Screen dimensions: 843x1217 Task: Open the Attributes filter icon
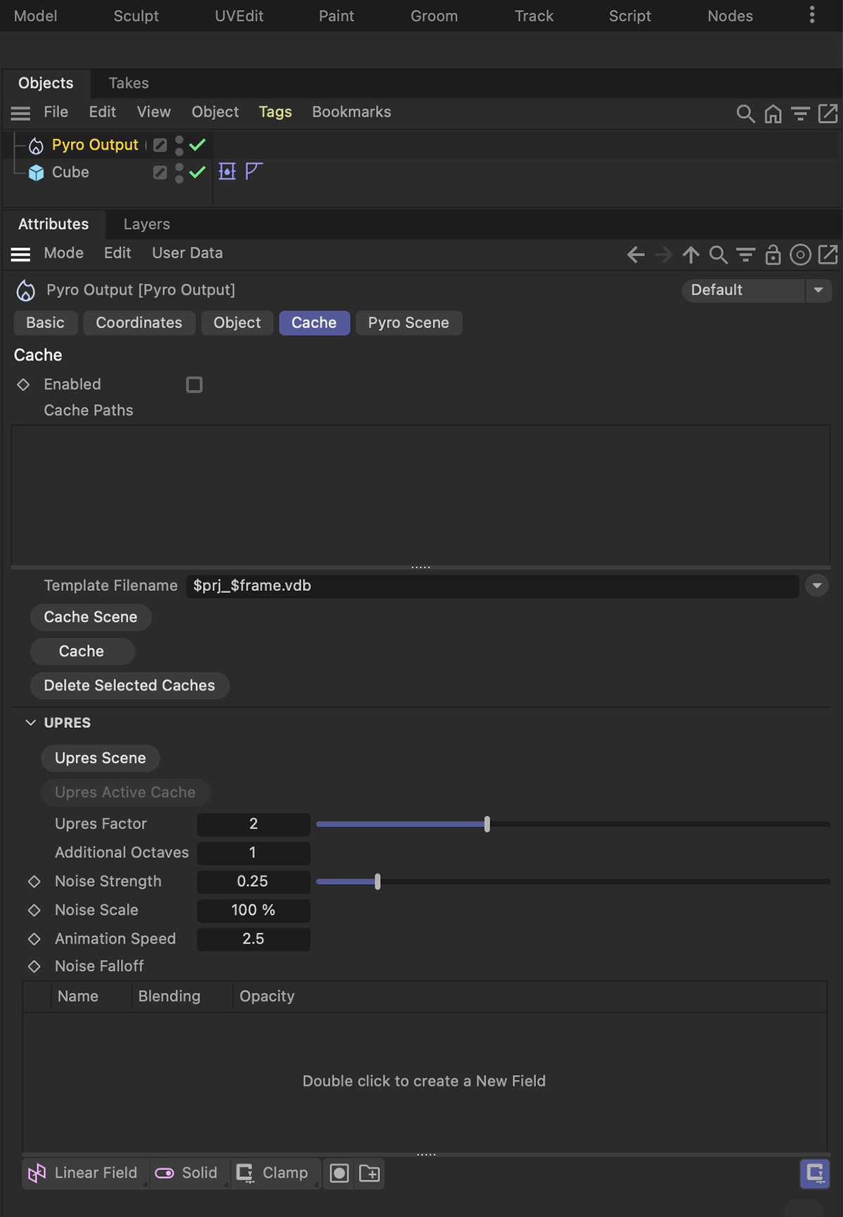[745, 254]
